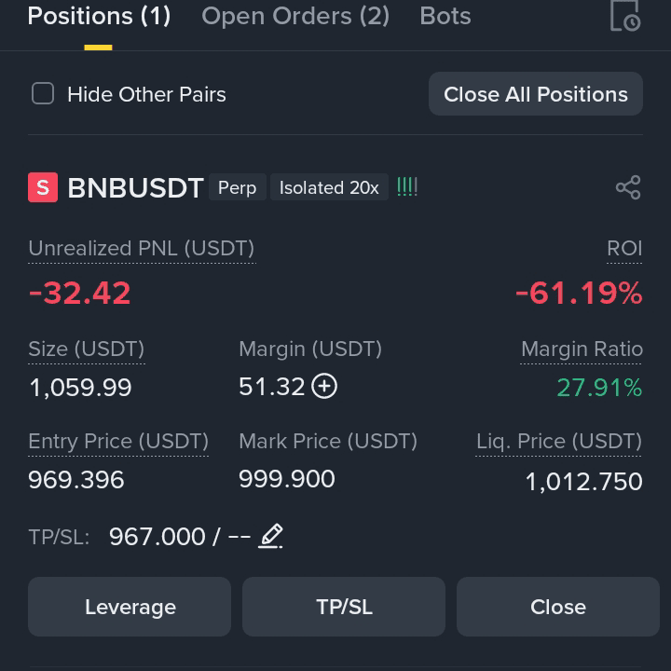Close the BNBUSDT position

point(558,607)
